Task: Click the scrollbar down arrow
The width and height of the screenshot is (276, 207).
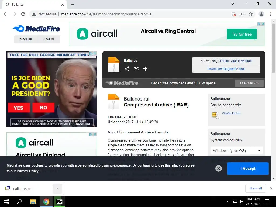Action: pyautogui.click(x=274, y=178)
